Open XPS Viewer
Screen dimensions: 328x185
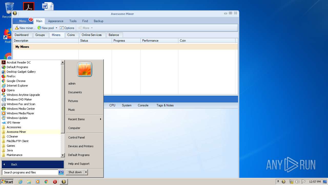pyautogui.click(x=31, y=123)
